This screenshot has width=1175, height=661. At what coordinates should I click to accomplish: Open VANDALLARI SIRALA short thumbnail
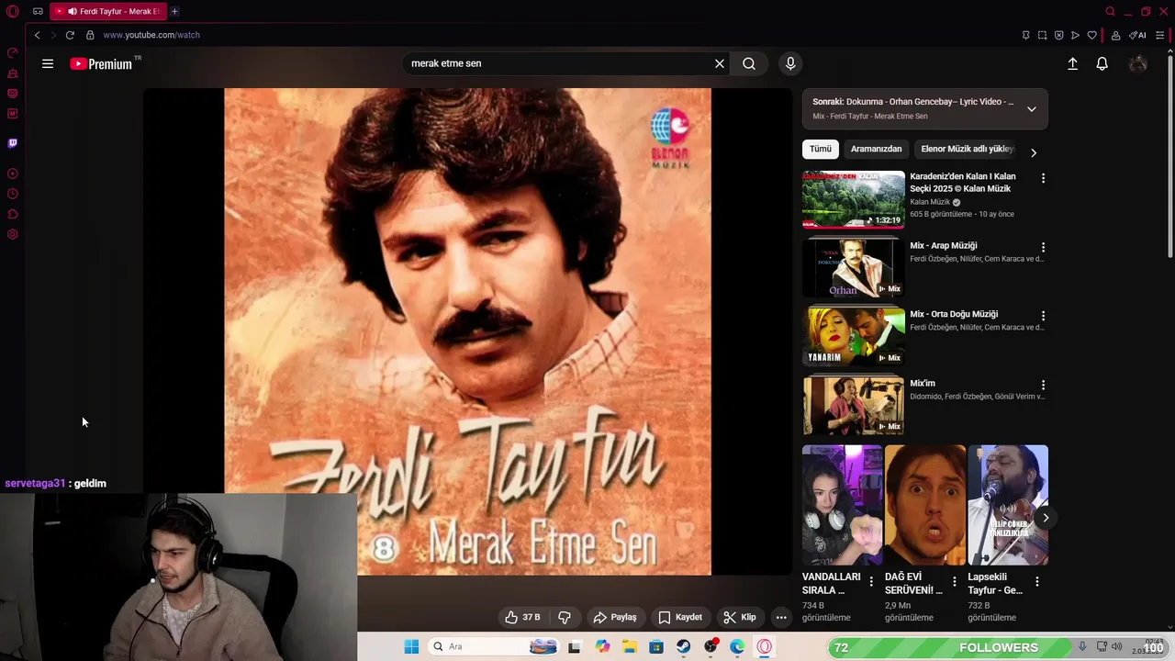[843, 505]
